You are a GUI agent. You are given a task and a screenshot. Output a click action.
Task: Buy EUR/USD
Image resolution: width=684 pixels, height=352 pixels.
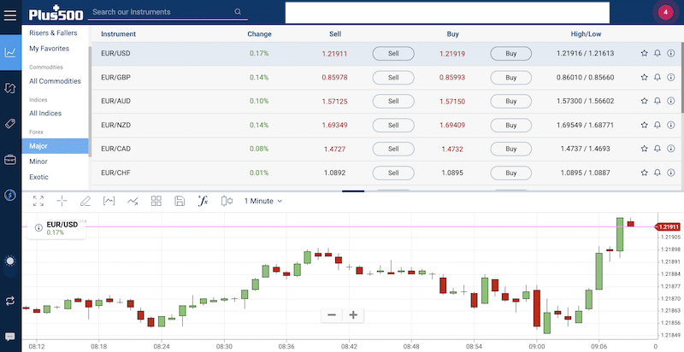pos(510,54)
